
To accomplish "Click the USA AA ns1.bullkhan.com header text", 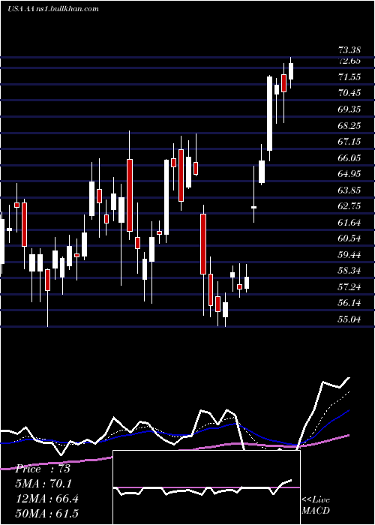I will click(x=53, y=9).
